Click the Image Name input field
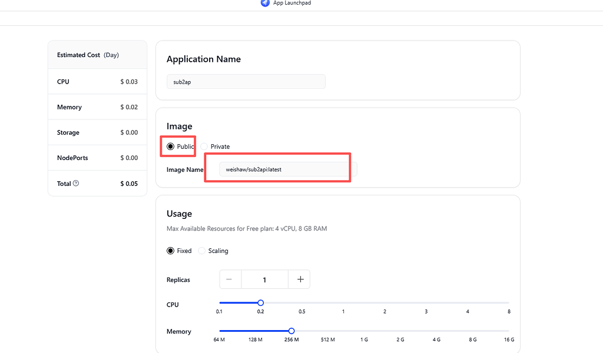This screenshot has width=603, height=353. pyautogui.click(x=288, y=169)
